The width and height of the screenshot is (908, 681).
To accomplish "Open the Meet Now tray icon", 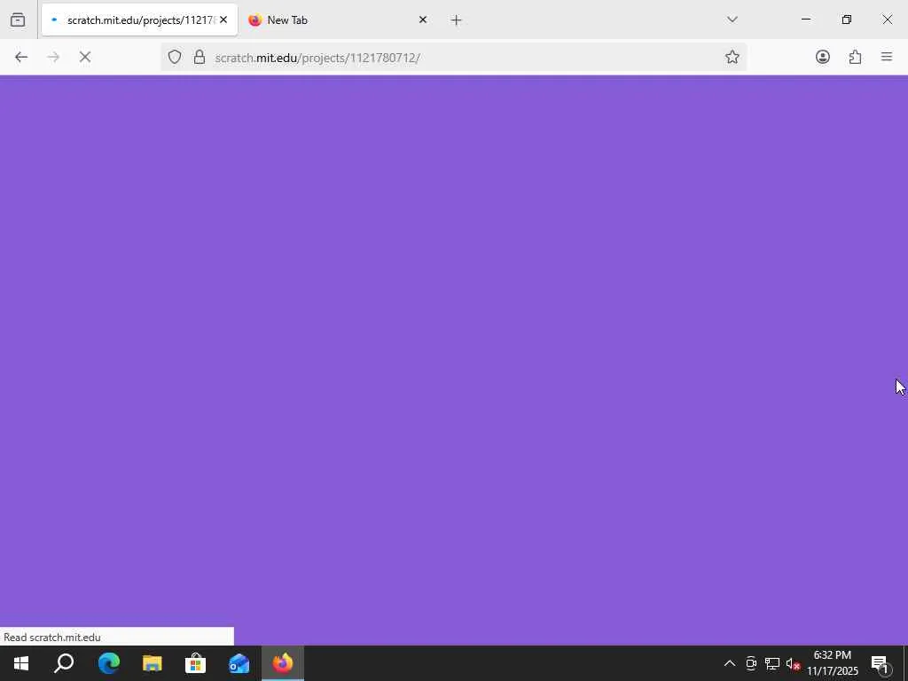I will [x=751, y=663].
